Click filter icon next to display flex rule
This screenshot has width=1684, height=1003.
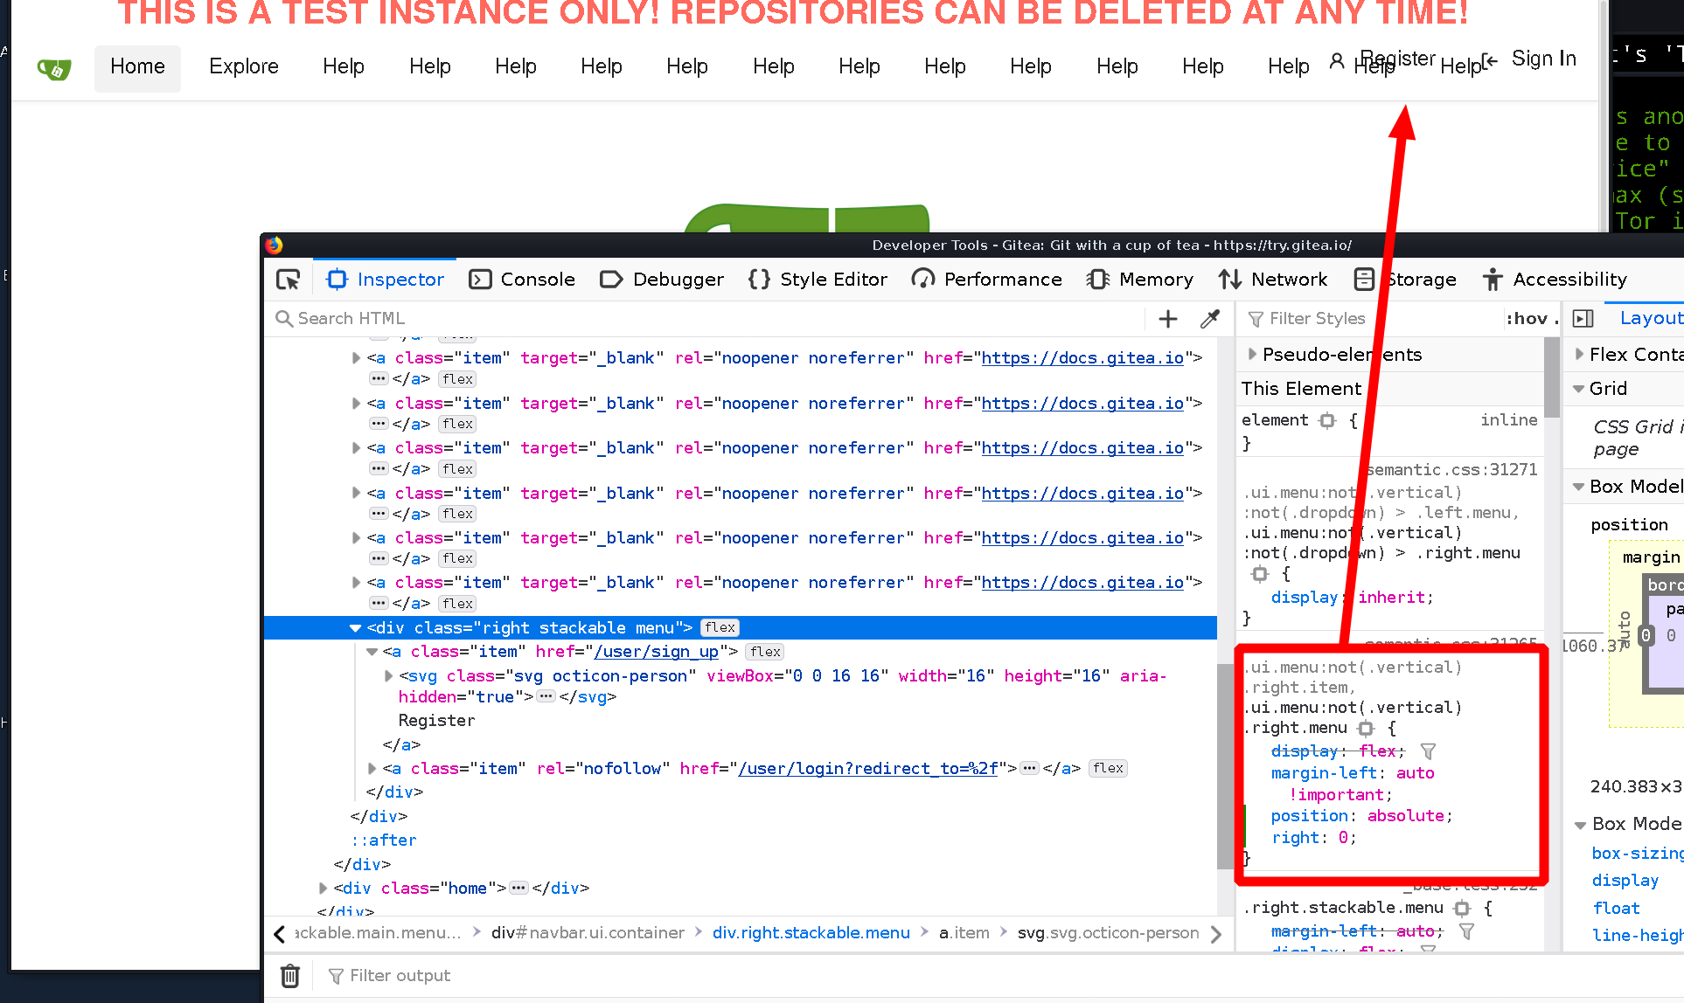click(x=1429, y=751)
